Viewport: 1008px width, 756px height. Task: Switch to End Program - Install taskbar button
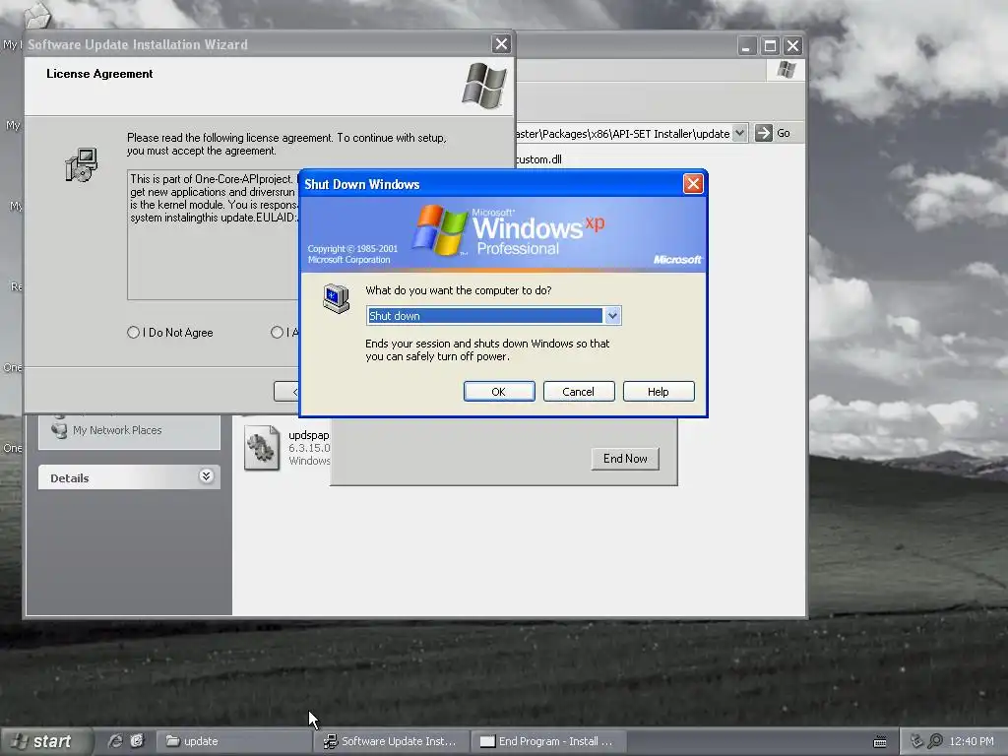(x=548, y=741)
